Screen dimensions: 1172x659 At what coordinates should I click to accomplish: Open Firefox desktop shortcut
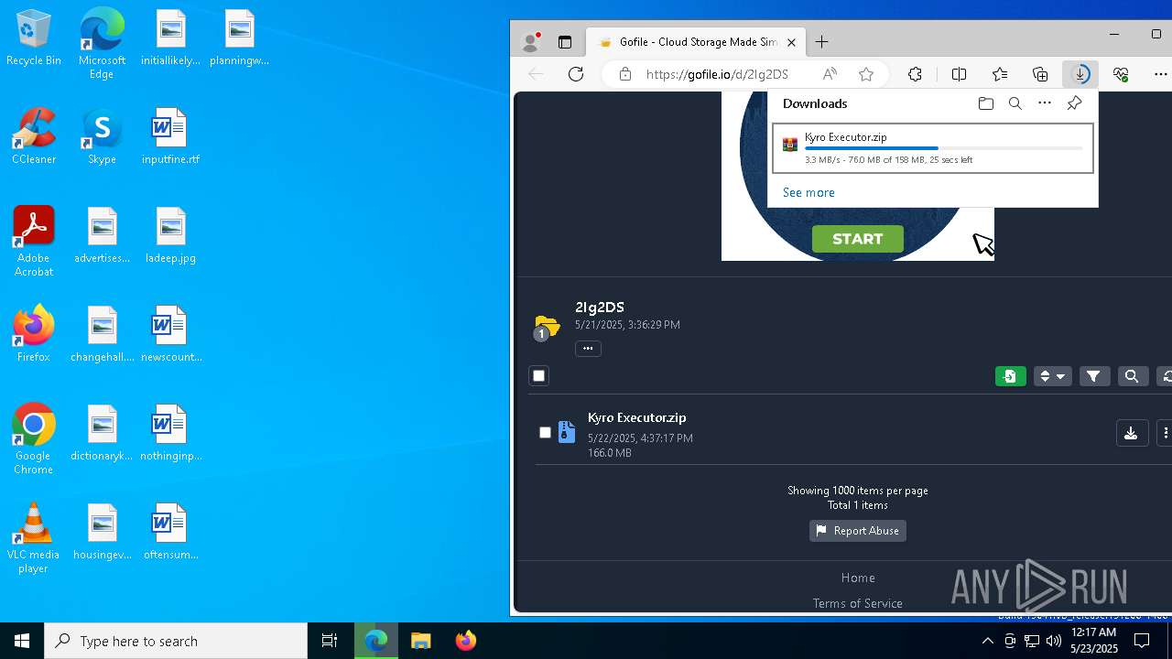coord(34,334)
